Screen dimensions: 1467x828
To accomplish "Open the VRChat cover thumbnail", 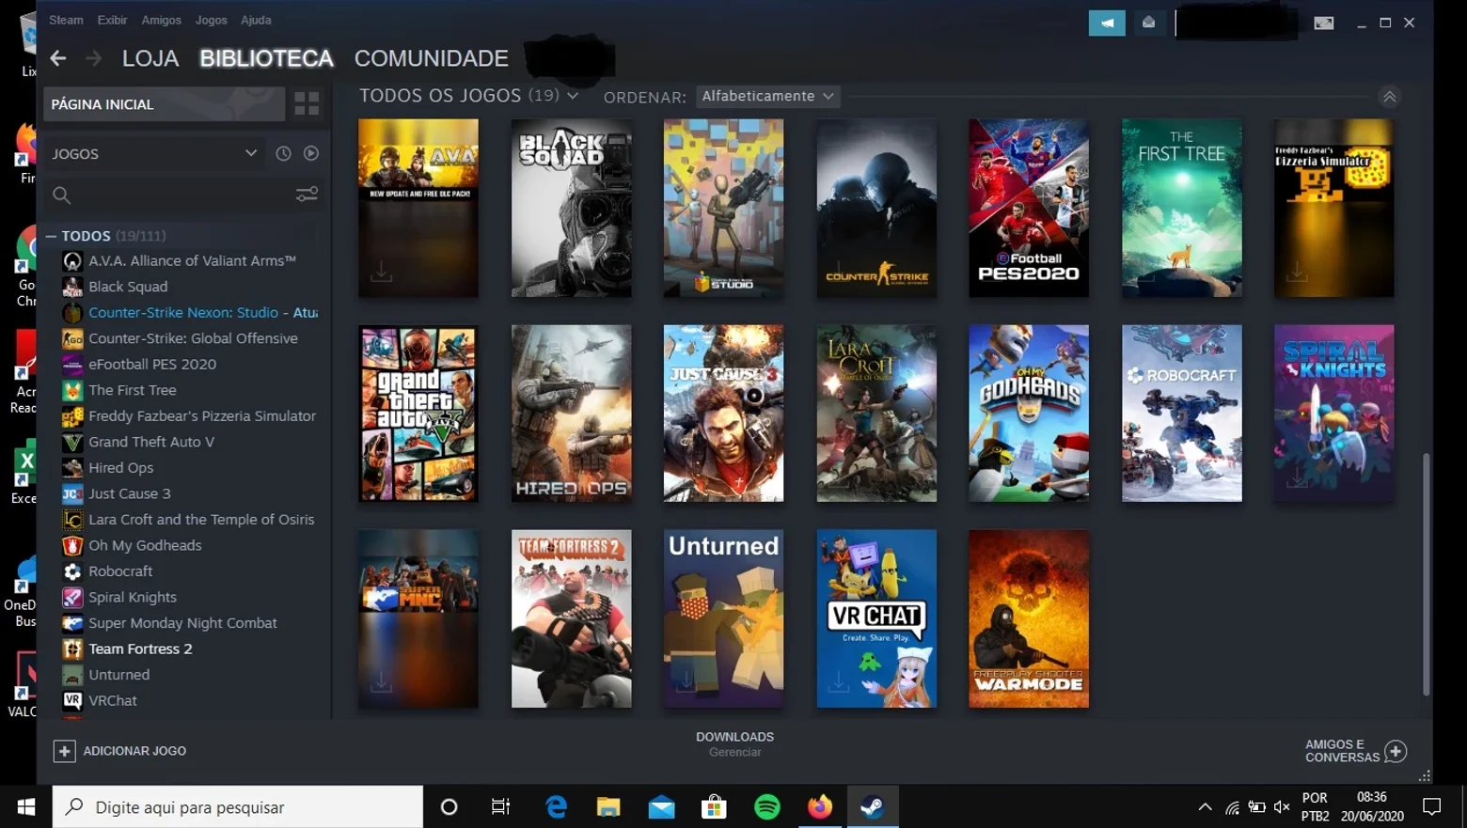I will click(876, 618).
